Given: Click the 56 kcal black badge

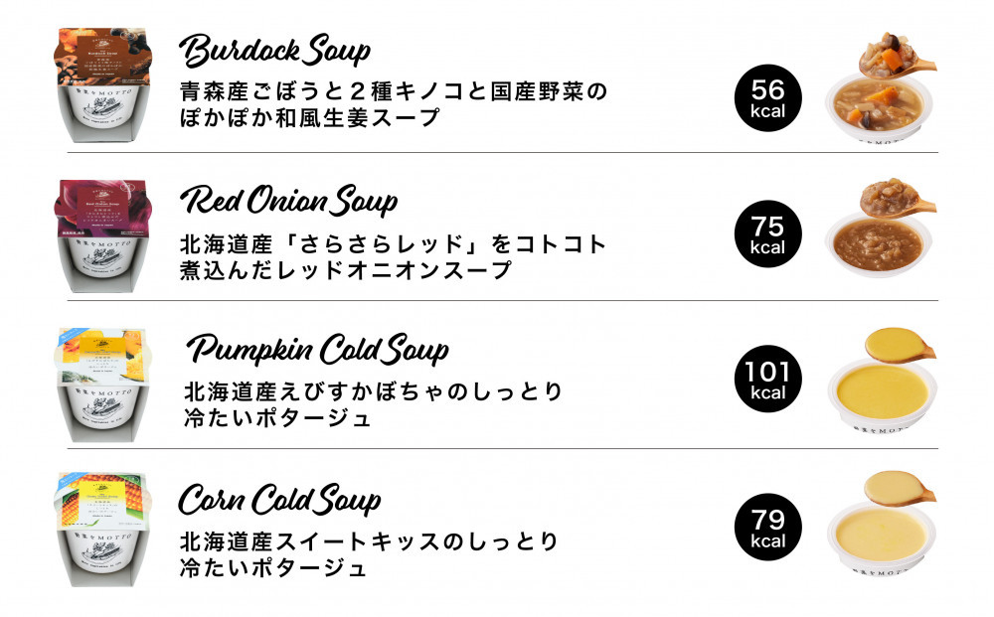Looking at the screenshot, I should (767, 98).
